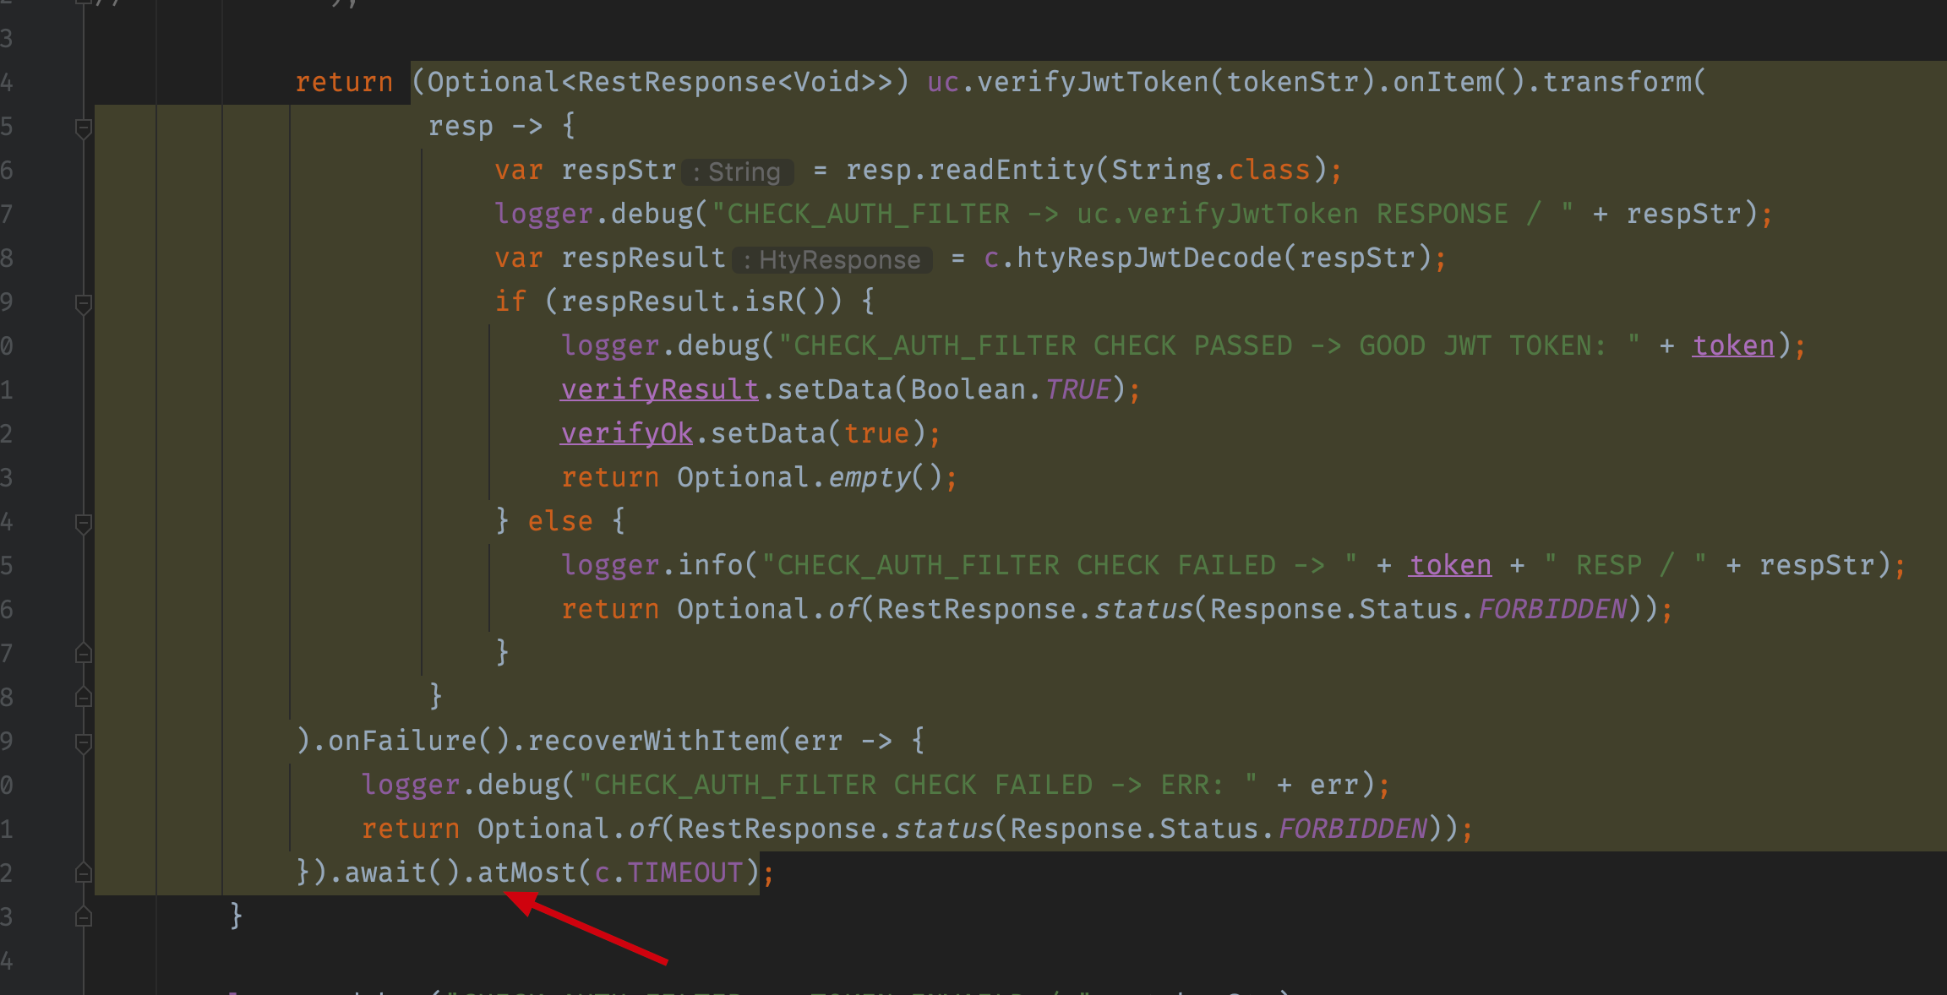Click the ': String' inlay type hint
Image resolution: width=1947 pixels, height=995 pixels.
click(737, 172)
